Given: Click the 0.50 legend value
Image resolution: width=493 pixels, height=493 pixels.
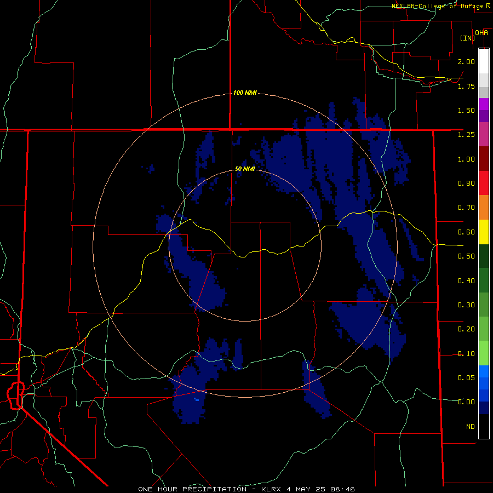Looking at the screenshot, I should point(466,256).
